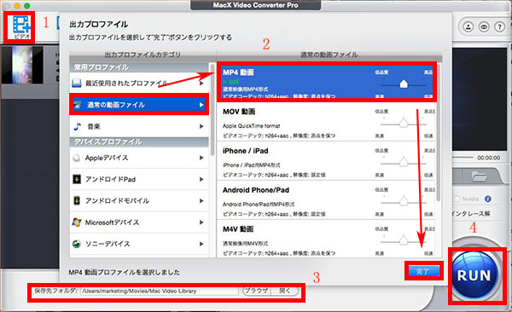
Task: Click the Android mobile icon
Action: pyautogui.click(x=77, y=200)
